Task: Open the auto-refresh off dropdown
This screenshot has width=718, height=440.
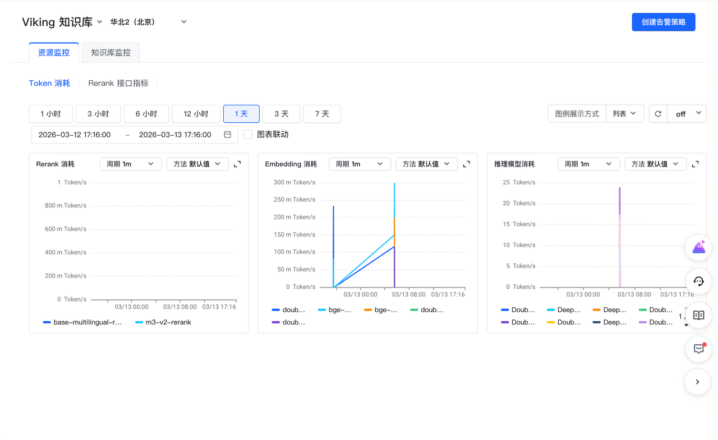Action: [687, 114]
